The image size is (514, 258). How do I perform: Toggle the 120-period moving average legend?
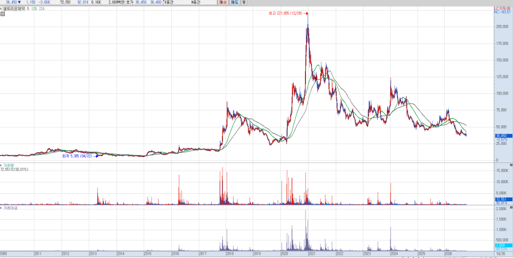click(34, 9)
